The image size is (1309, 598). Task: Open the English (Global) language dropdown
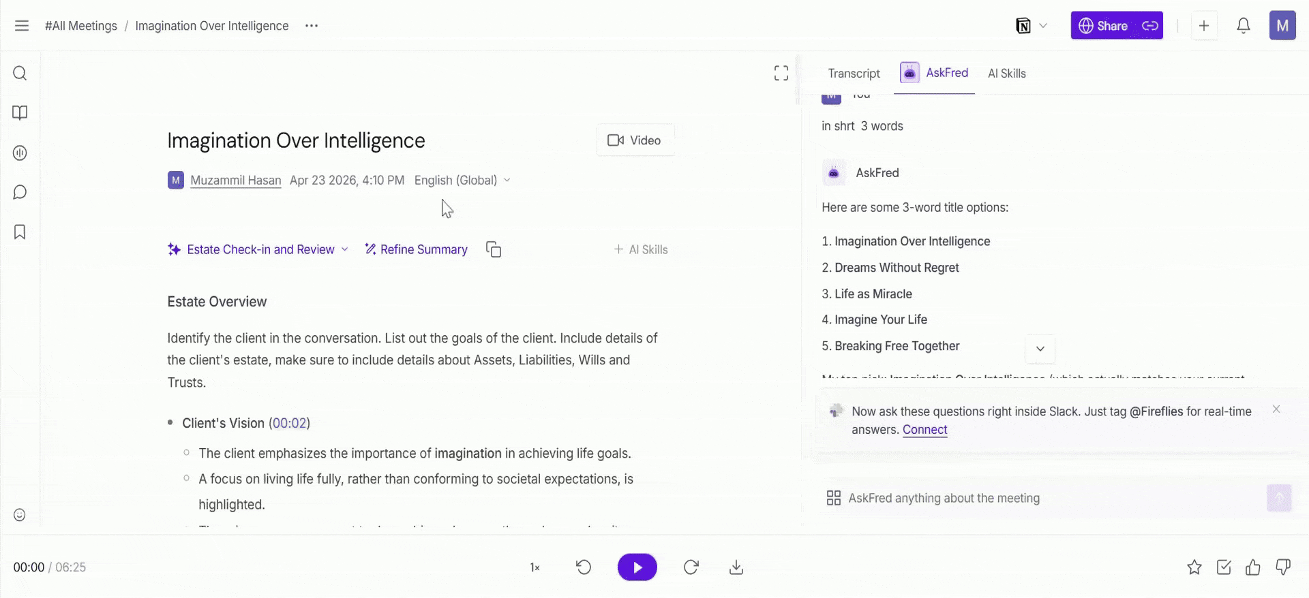pos(462,180)
